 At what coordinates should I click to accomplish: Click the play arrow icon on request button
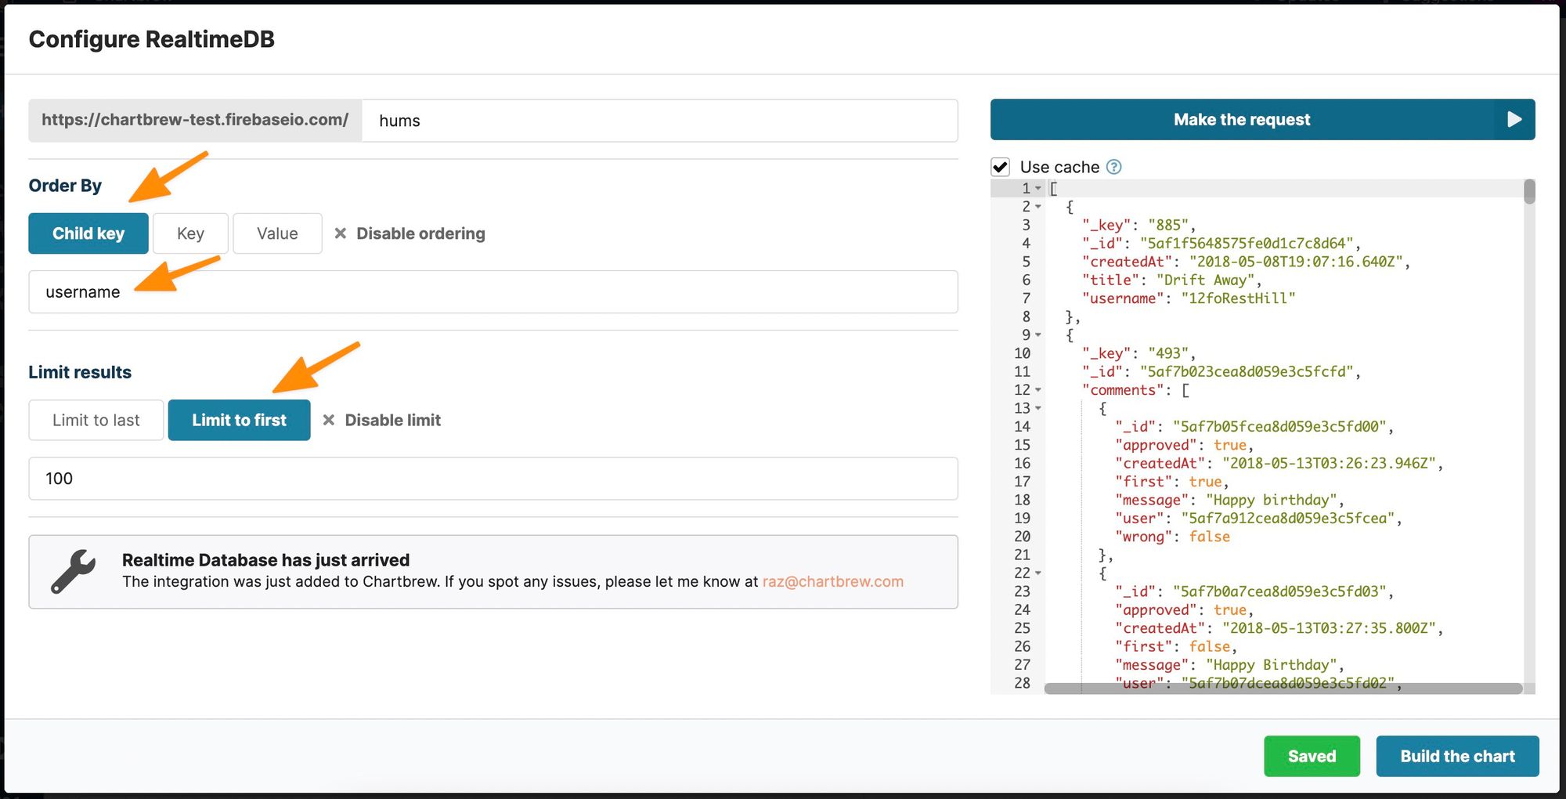[1514, 119]
